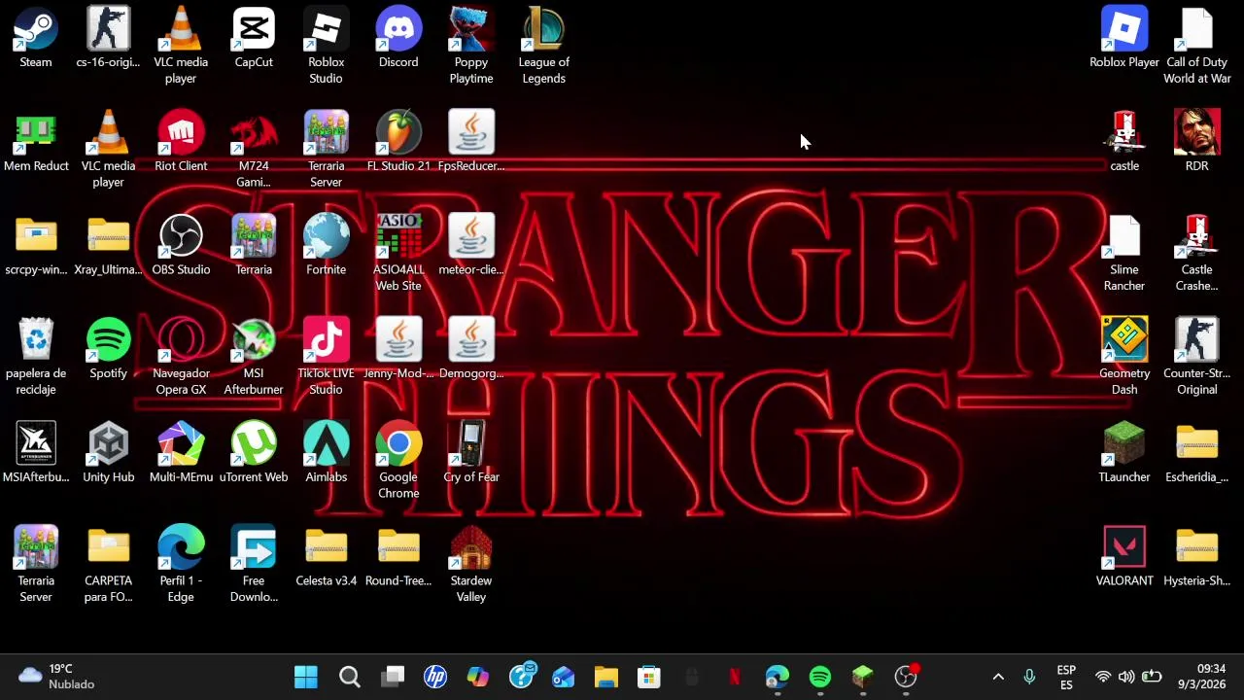The width and height of the screenshot is (1244, 700).
Task: Open the RDR desktop shortcut
Action: click(1197, 142)
